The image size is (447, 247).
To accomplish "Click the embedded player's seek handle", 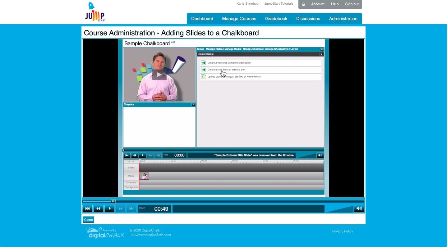I will (123, 150).
